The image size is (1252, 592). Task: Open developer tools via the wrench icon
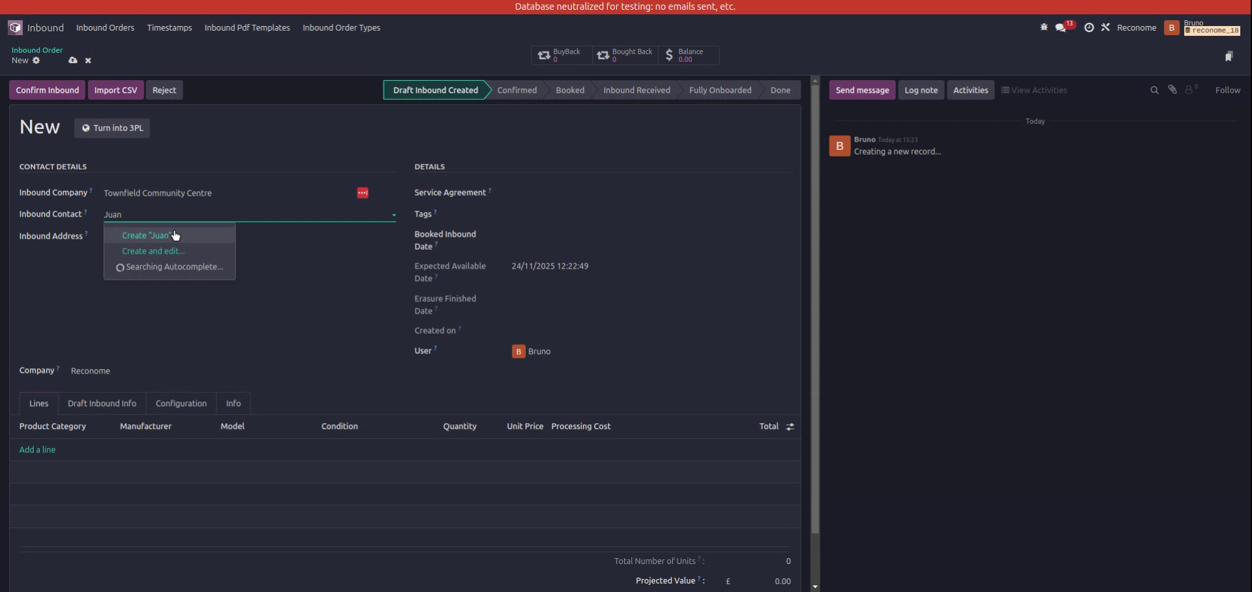(x=1106, y=27)
